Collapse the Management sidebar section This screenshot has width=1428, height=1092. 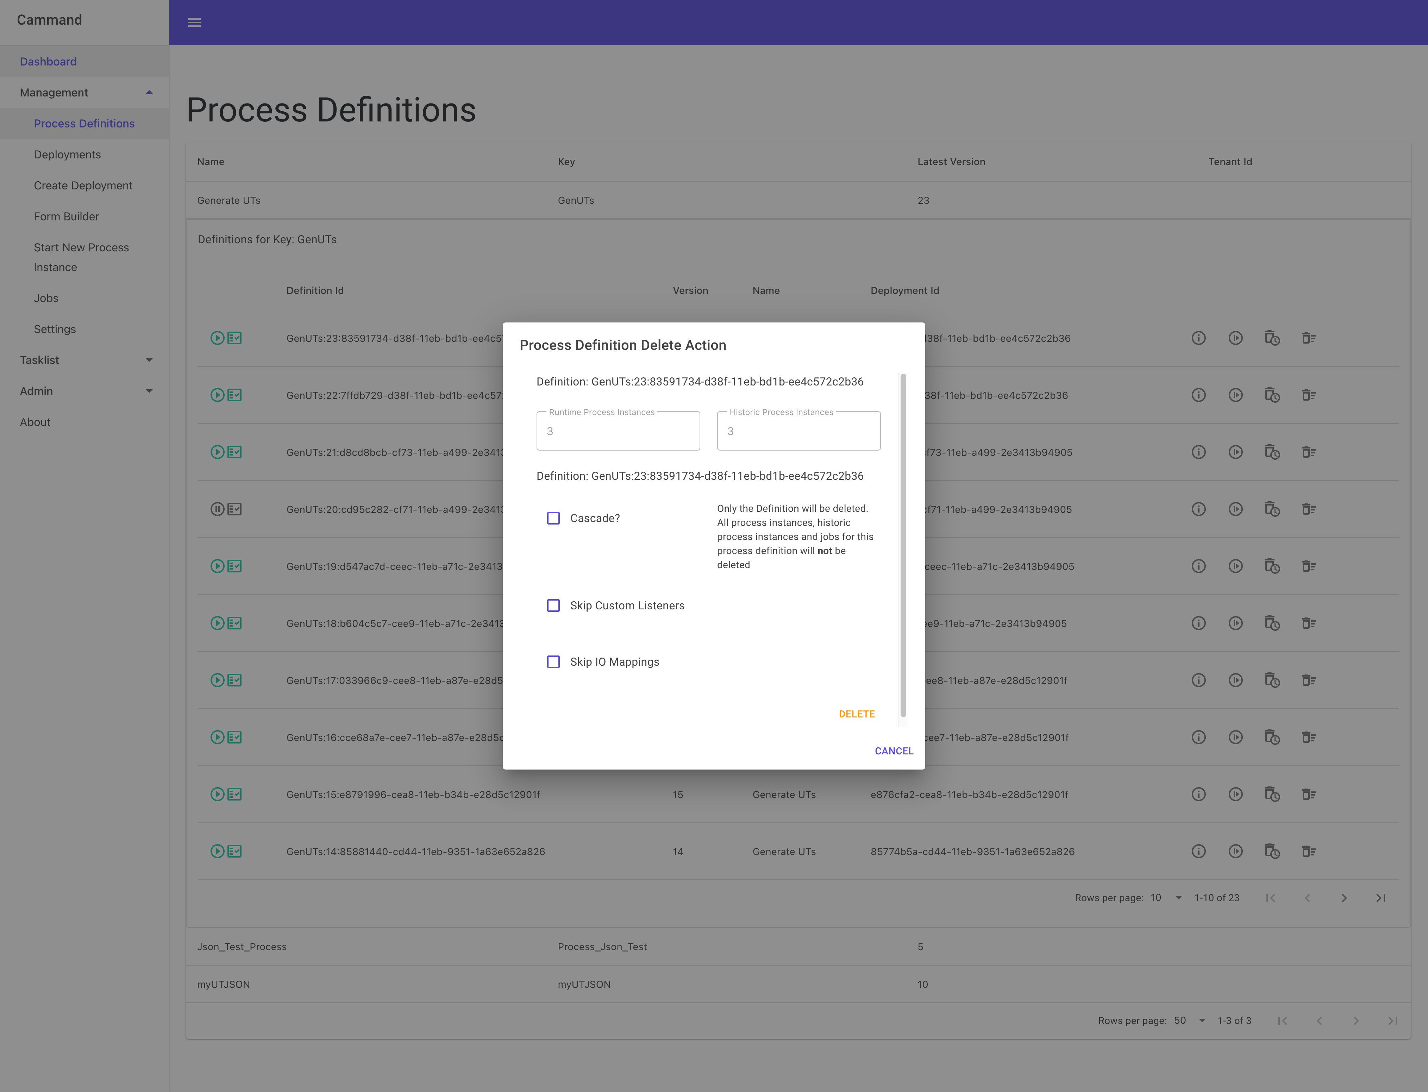(x=149, y=92)
